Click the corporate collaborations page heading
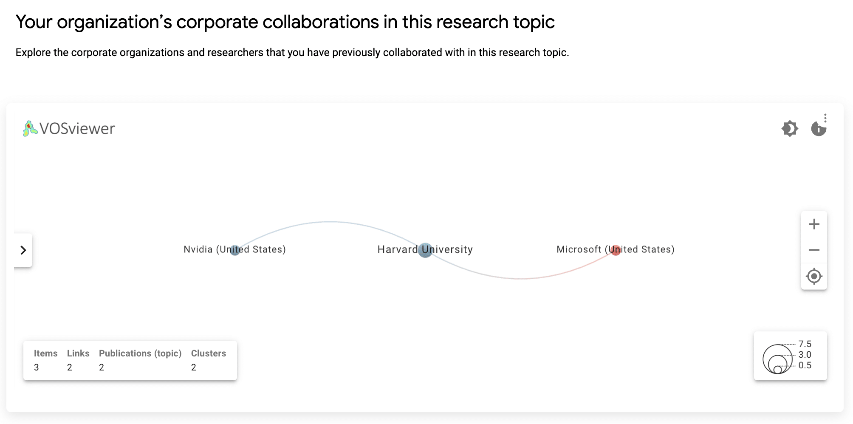This screenshot has width=853, height=424. pos(285,22)
